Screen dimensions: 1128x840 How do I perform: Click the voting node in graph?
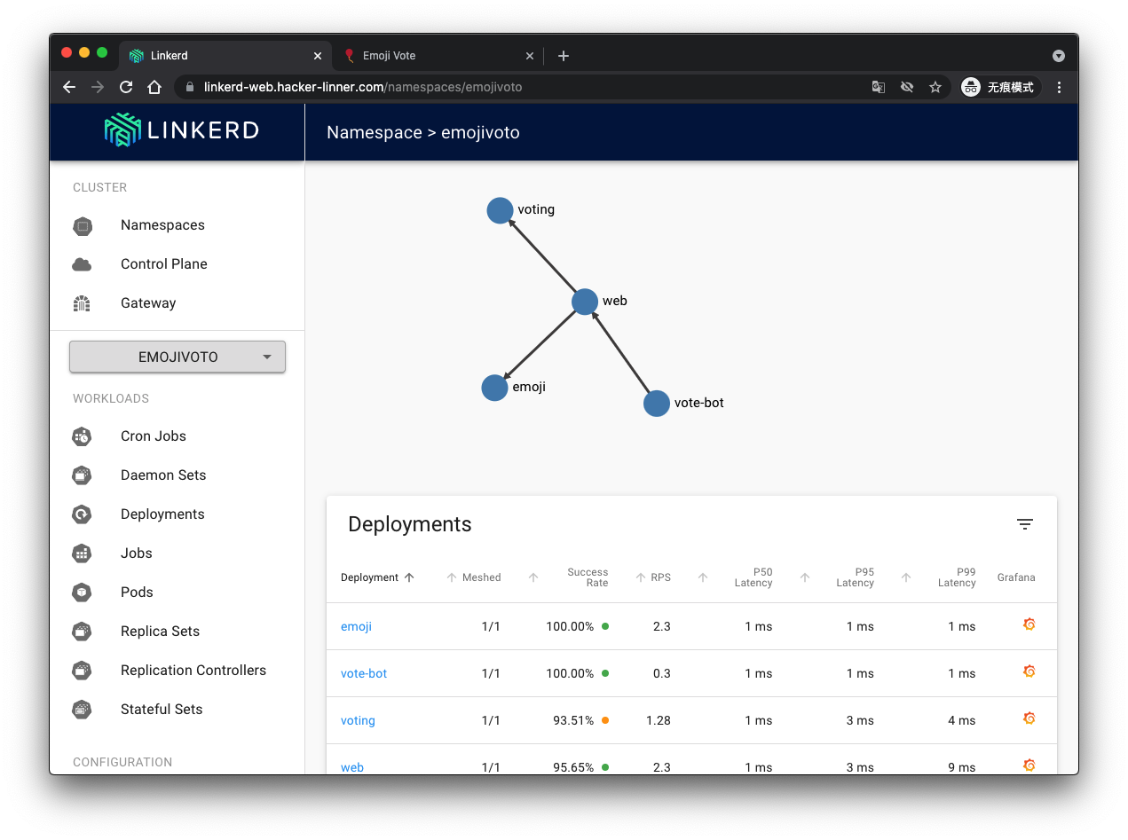tap(500, 210)
